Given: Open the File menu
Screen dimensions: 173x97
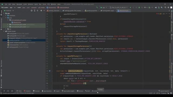Looking at the screenshot, I should [x=6, y=4].
